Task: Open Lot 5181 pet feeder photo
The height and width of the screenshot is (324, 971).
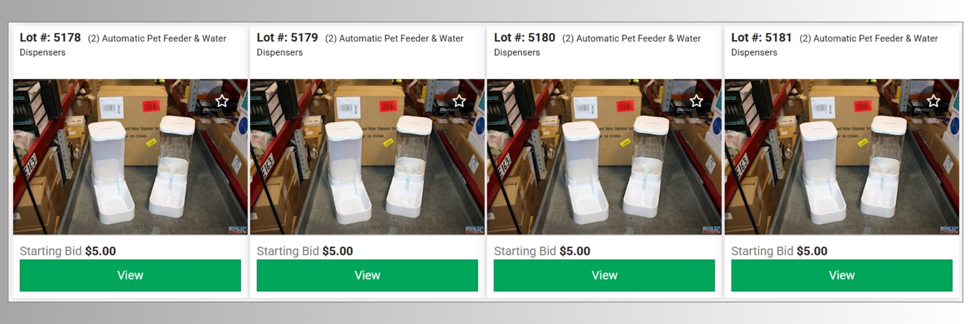Action: [841, 157]
